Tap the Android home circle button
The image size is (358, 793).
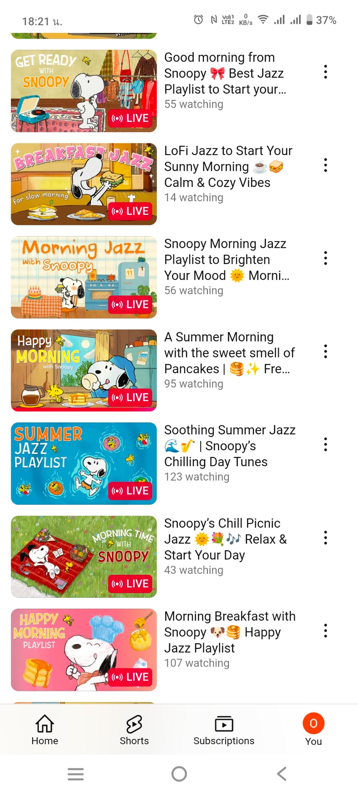[179, 774]
